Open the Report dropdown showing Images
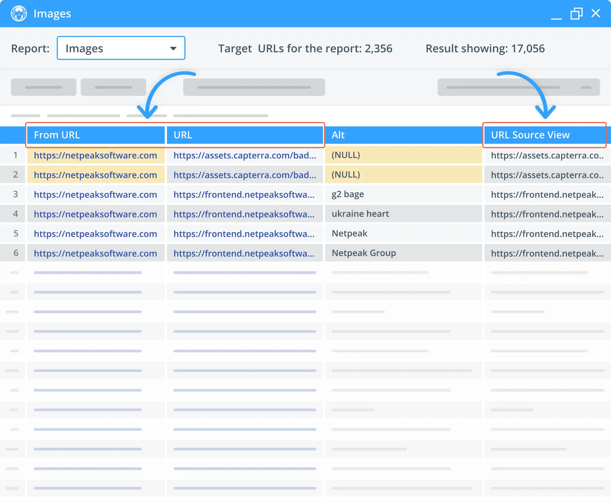 pyautogui.click(x=121, y=48)
